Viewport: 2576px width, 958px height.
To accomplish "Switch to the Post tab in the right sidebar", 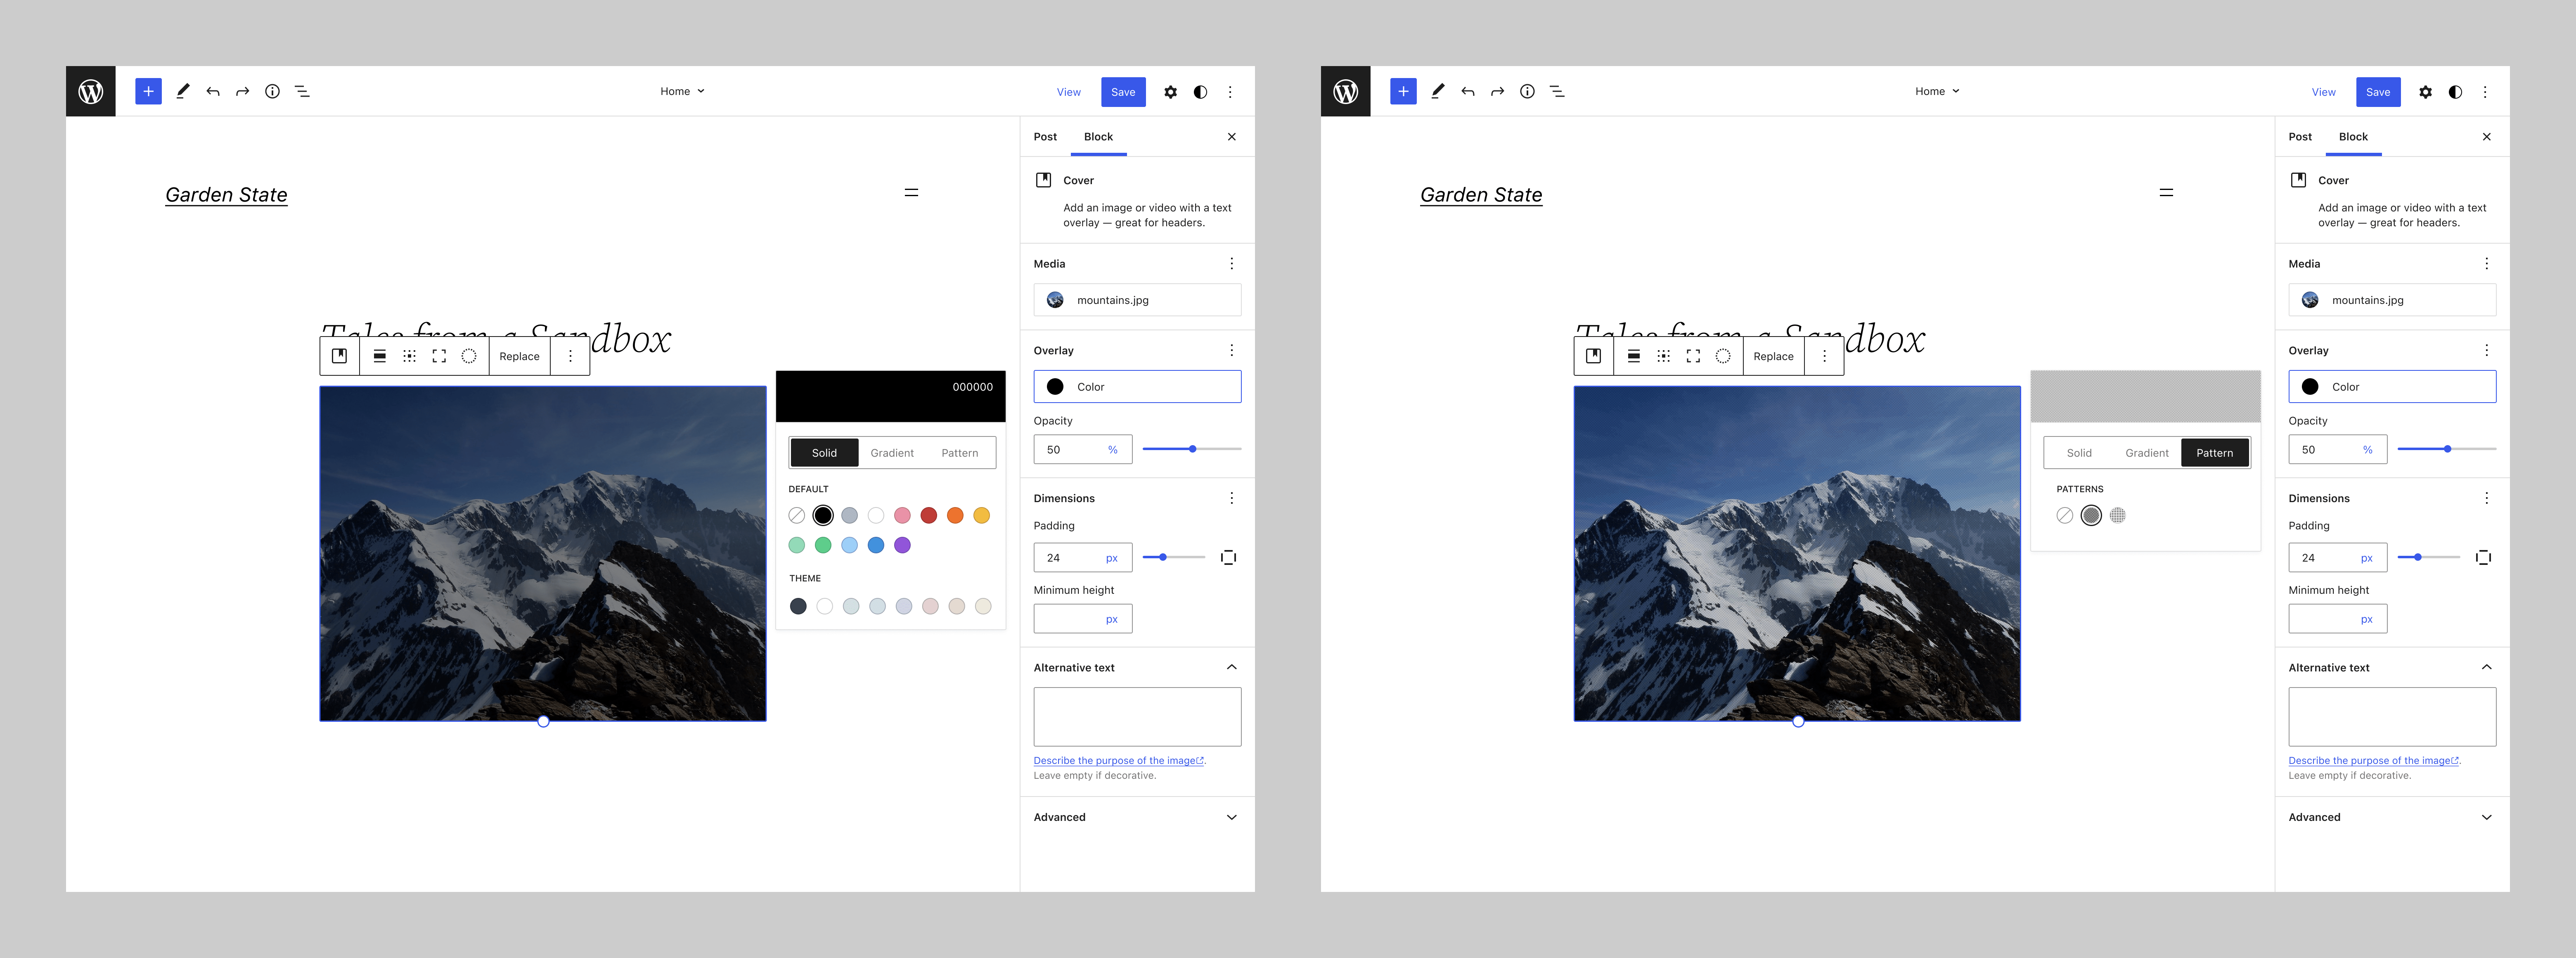I will [x=2299, y=137].
